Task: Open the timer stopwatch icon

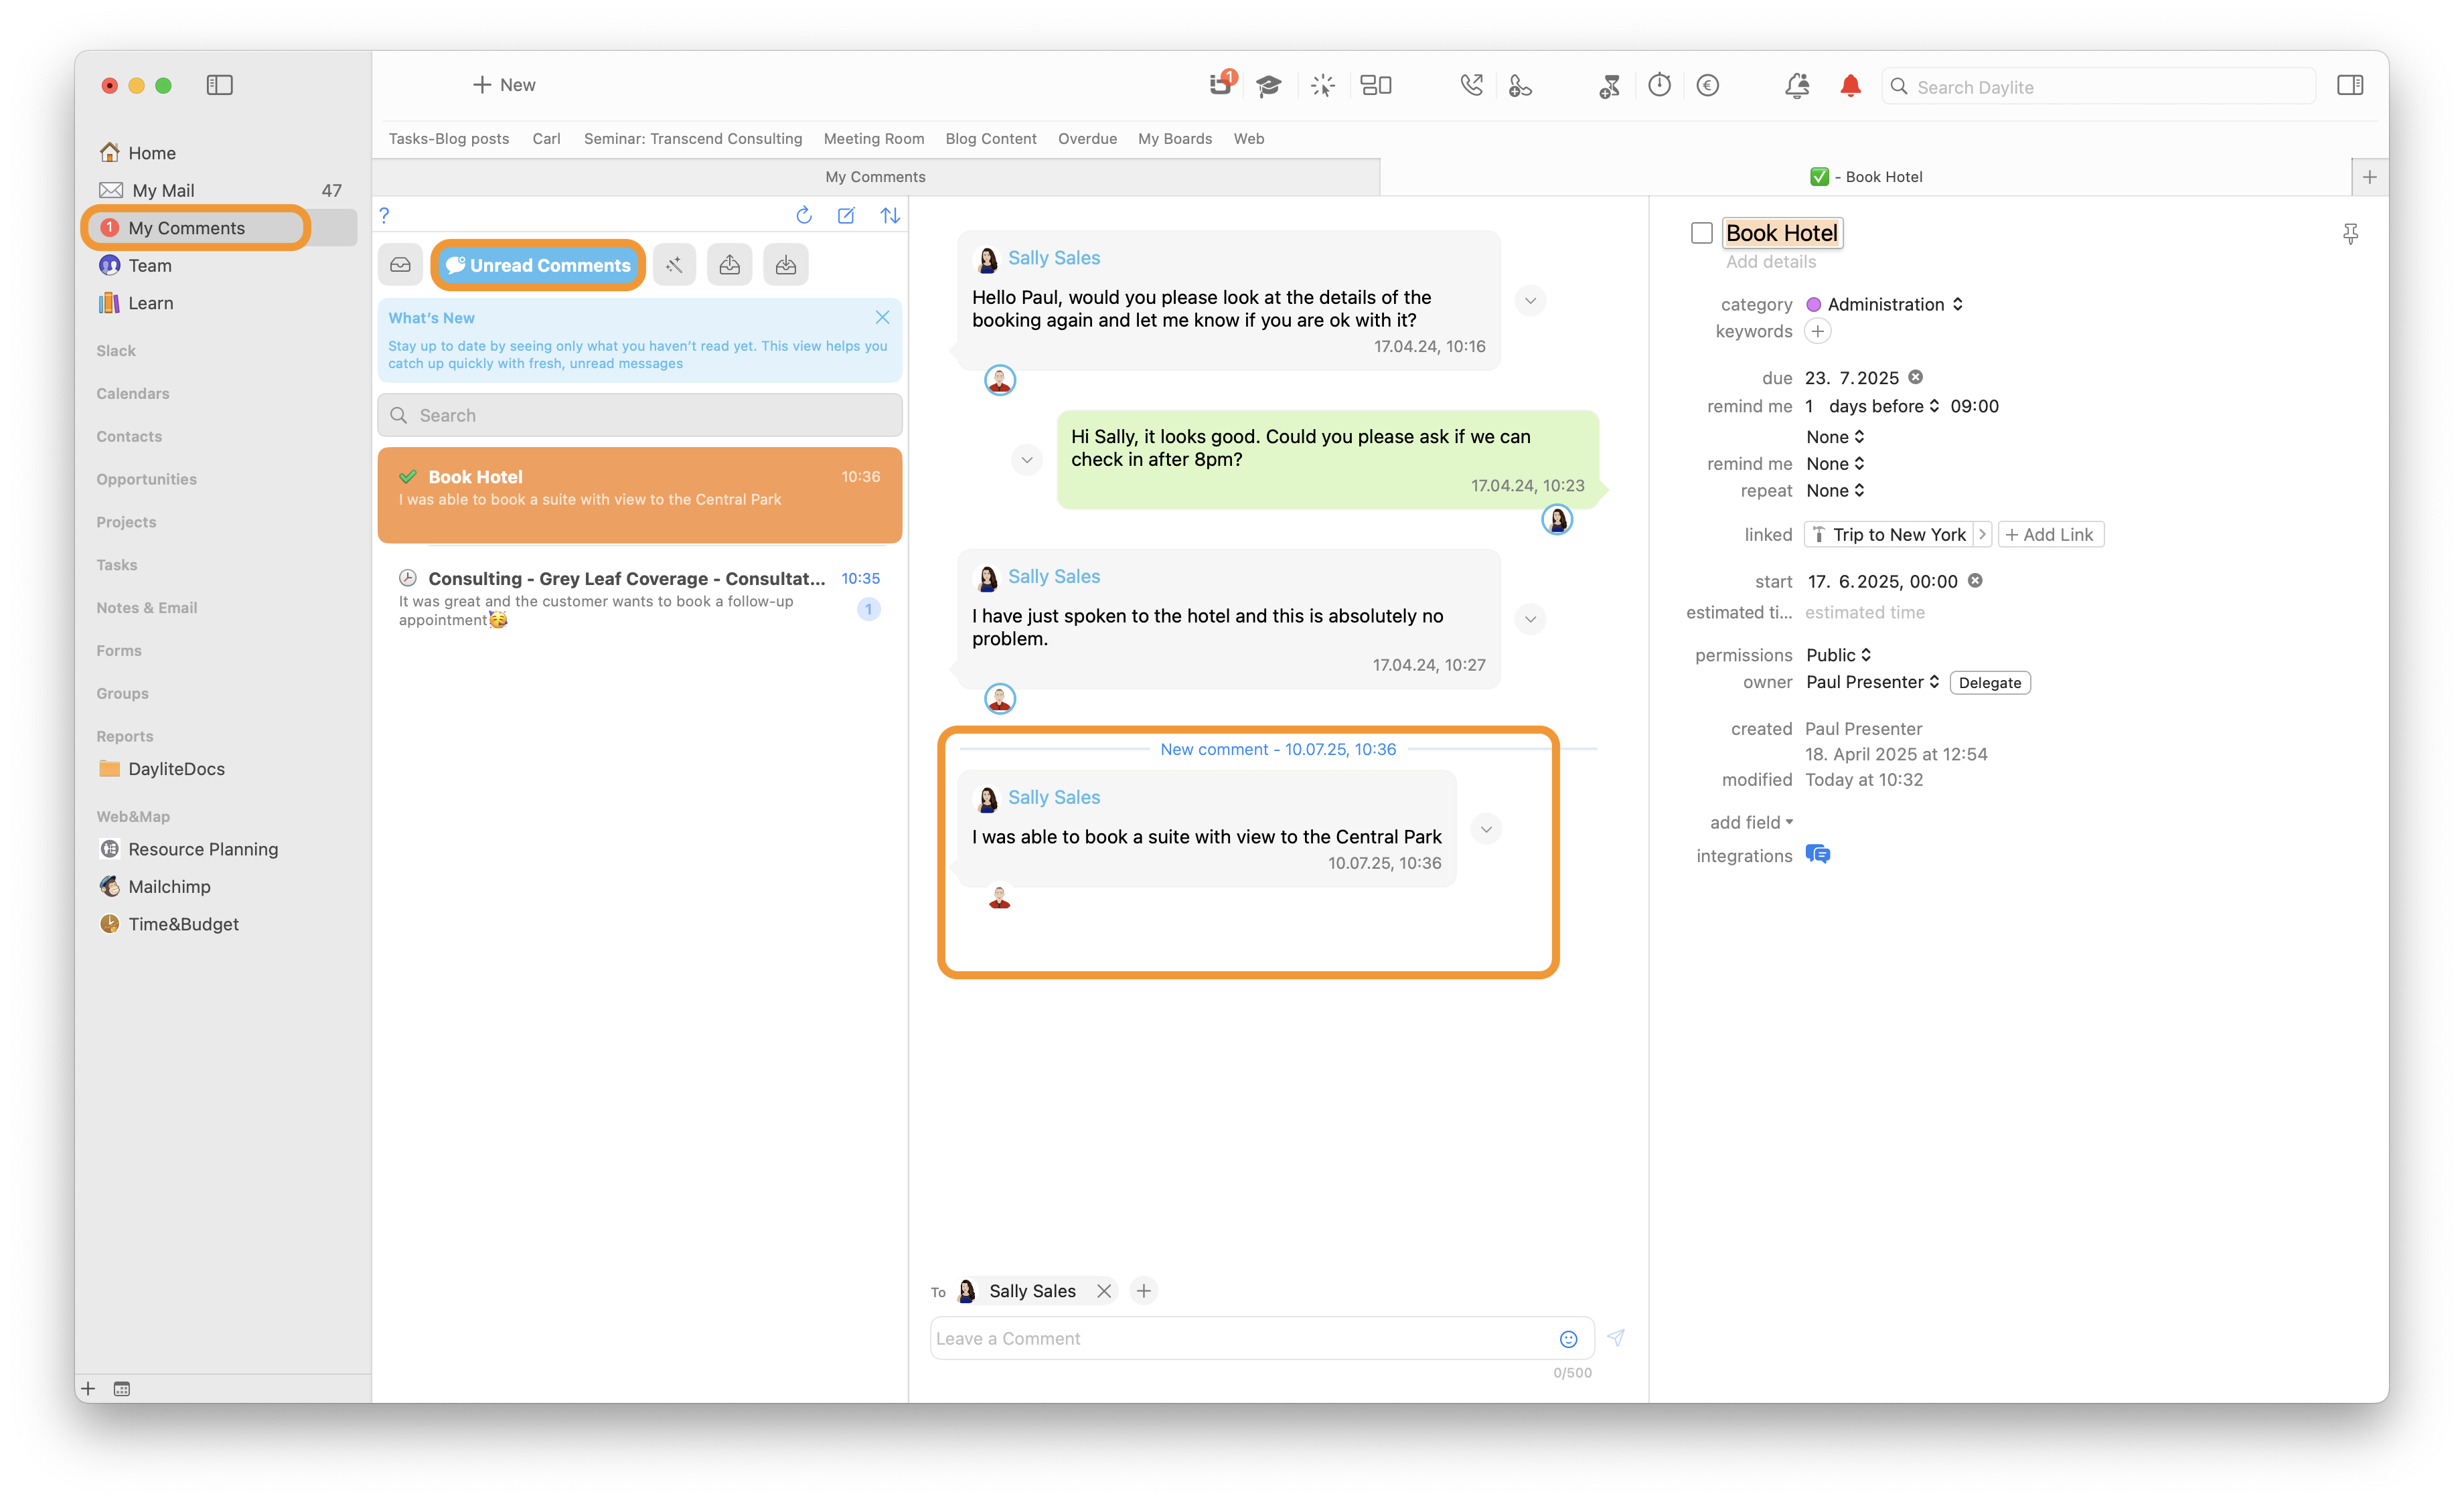Action: coord(1659,85)
